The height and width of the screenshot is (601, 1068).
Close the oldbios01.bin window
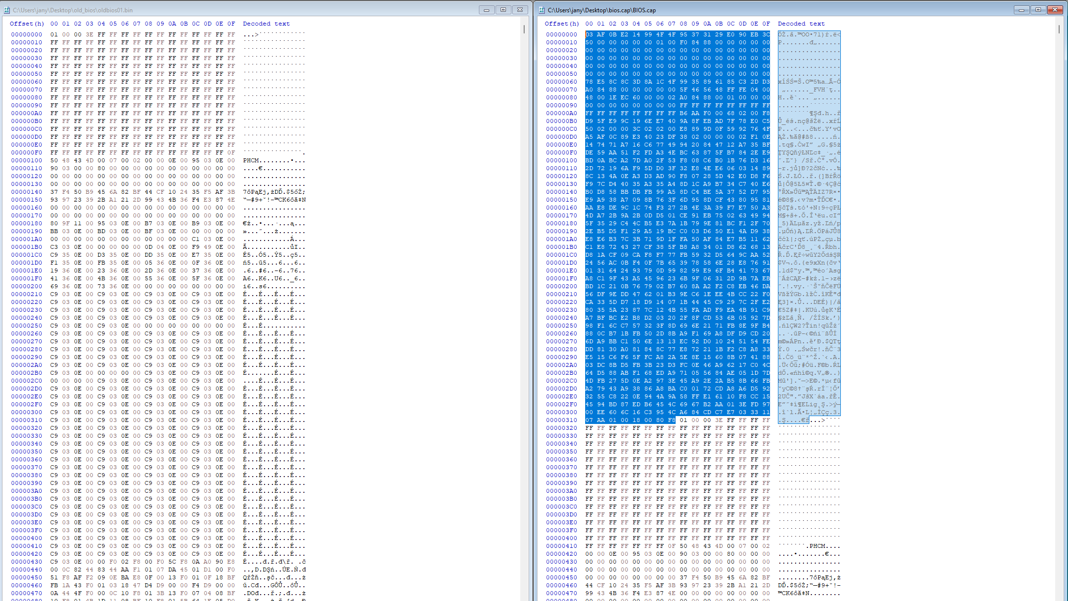520,10
